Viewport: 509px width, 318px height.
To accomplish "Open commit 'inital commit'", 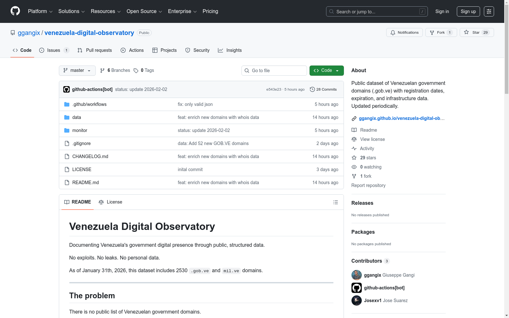I will click(x=190, y=169).
